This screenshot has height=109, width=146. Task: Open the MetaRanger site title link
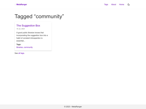coord(22,5)
